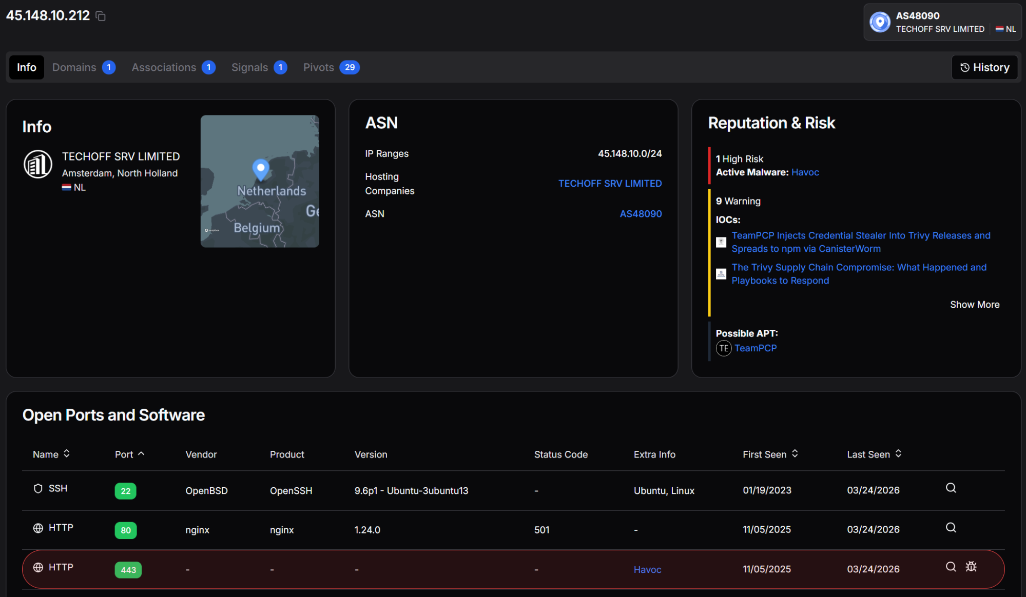Open the History panel via the clock icon
The width and height of the screenshot is (1026, 597).
coord(965,67)
